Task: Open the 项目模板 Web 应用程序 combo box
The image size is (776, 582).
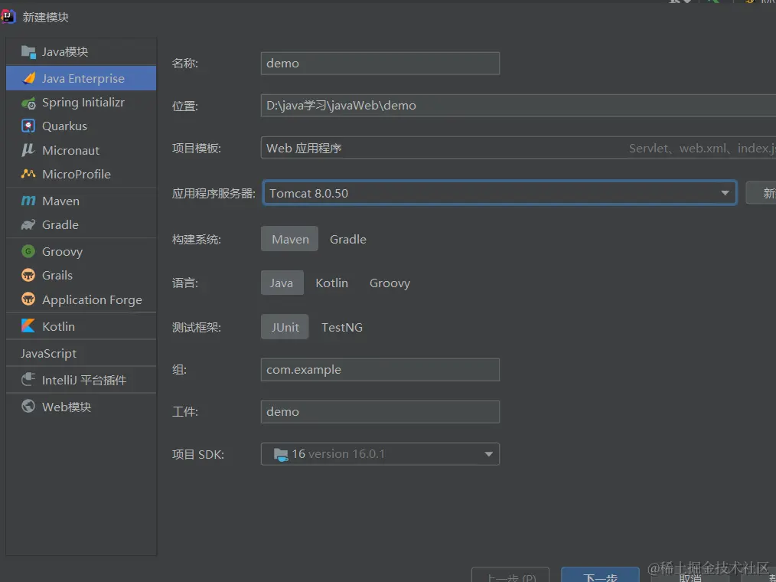Action: coord(518,148)
